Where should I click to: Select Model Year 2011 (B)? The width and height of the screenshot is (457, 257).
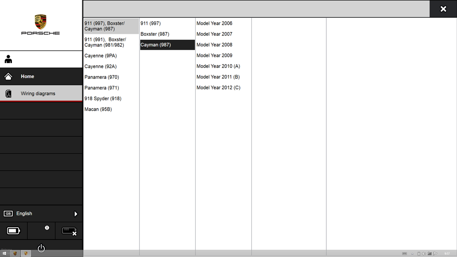click(x=223, y=77)
